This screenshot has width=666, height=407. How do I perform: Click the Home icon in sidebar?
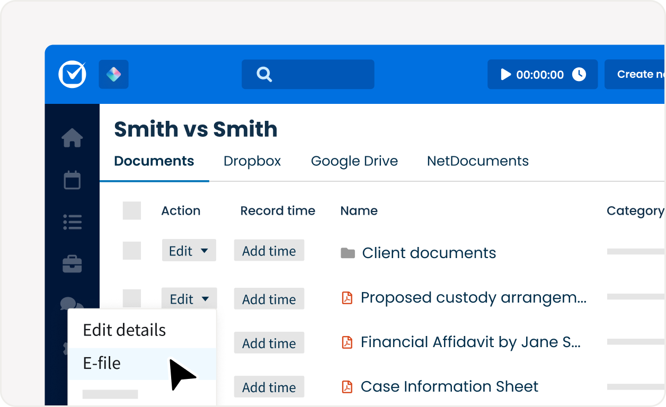[x=72, y=138]
